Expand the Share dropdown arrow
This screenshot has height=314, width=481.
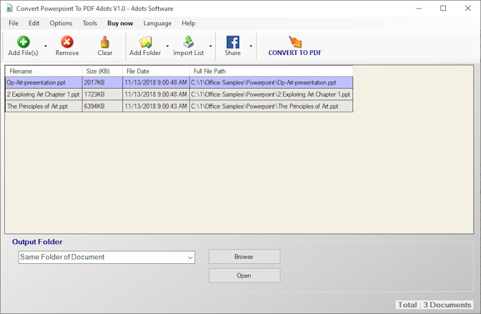pyautogui.click(x=251, y=46)
